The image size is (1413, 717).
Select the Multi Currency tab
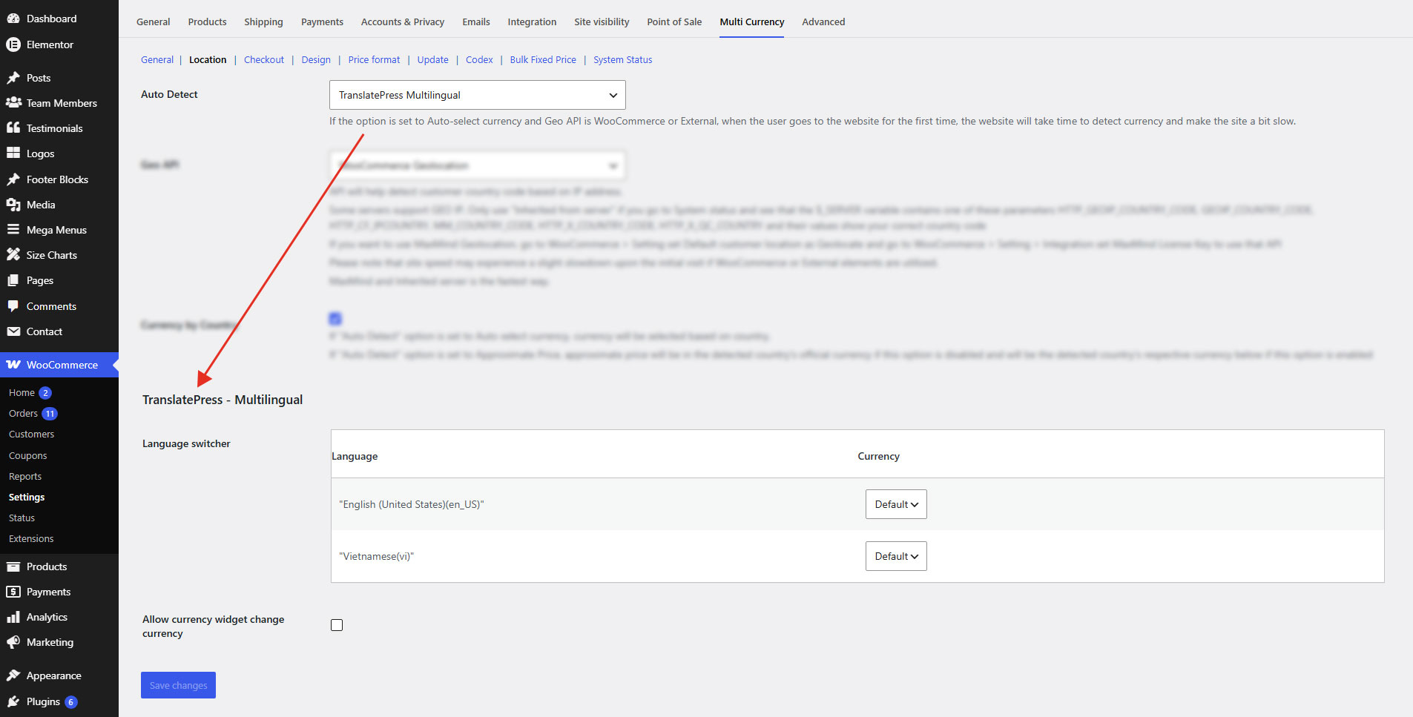point(752,22)
